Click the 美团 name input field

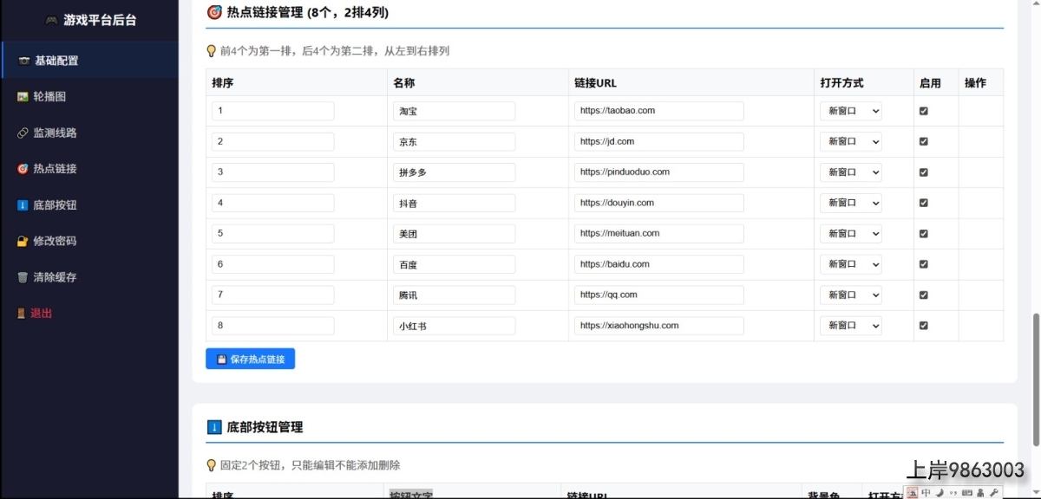pos(454,234)
